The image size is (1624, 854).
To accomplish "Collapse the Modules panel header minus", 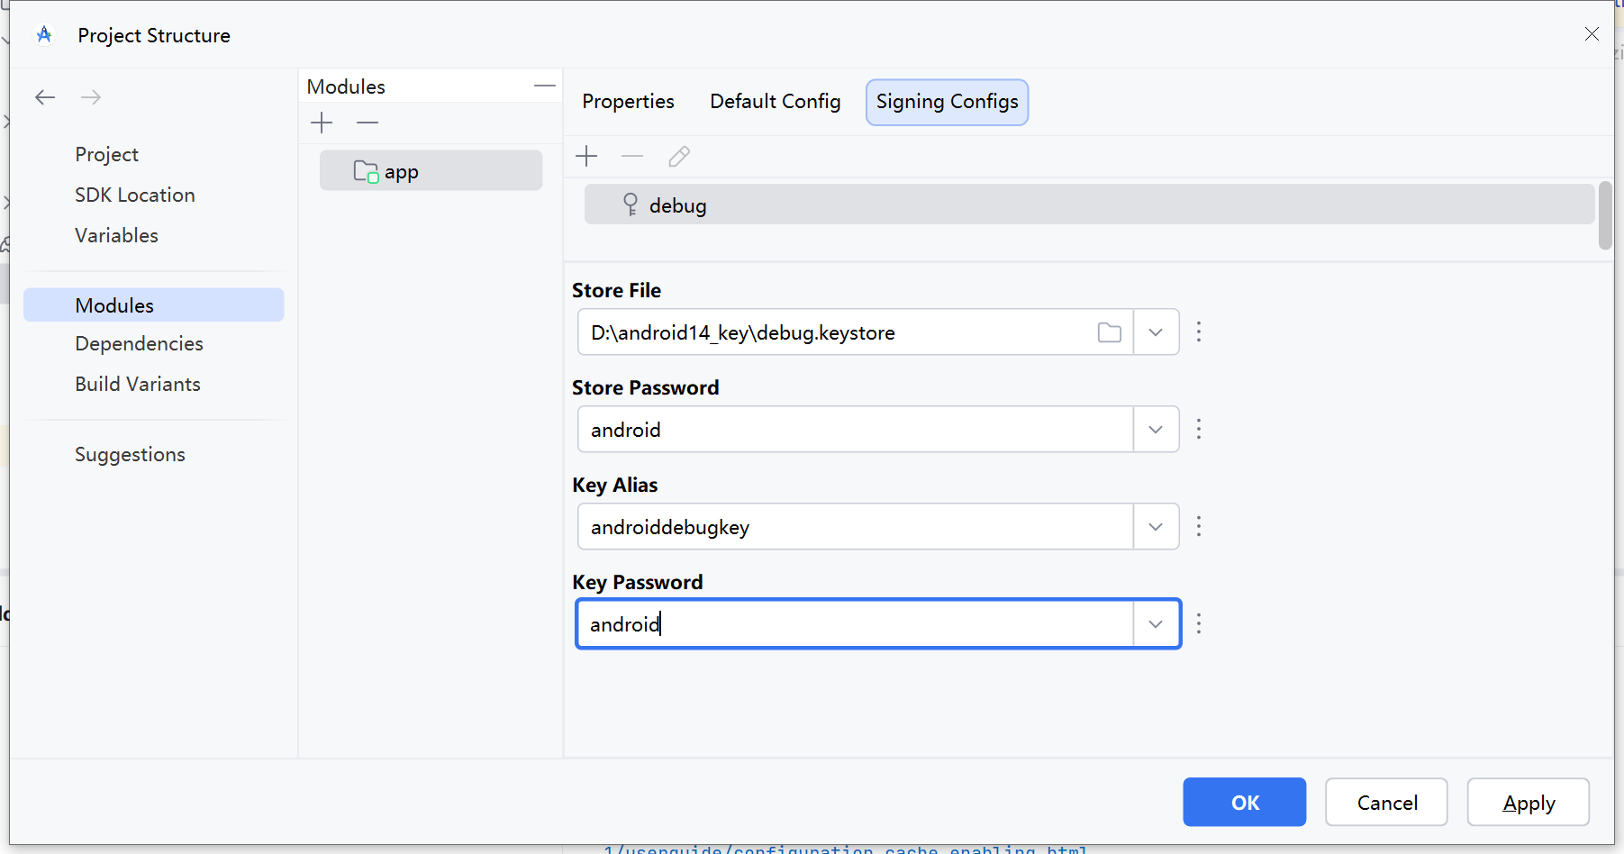I will coord(544,86).
